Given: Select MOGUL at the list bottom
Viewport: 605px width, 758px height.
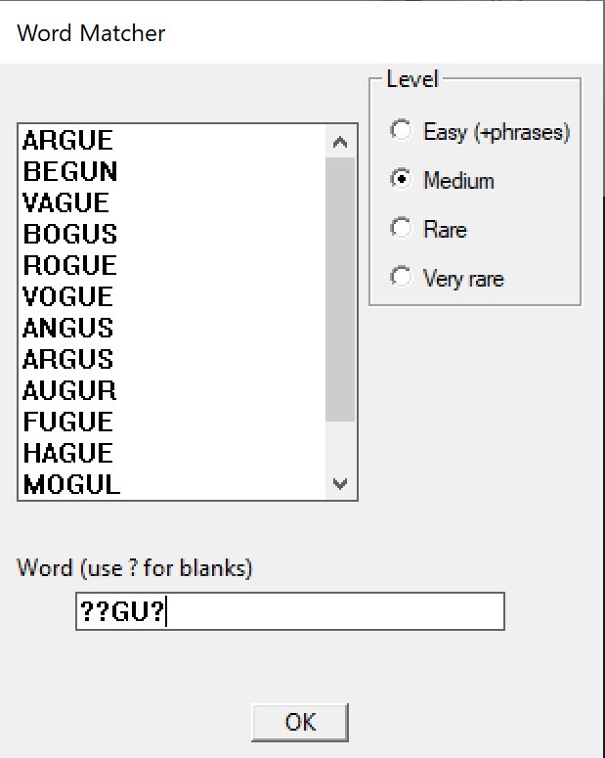Looking at the screenshot, I should [172, 484].
